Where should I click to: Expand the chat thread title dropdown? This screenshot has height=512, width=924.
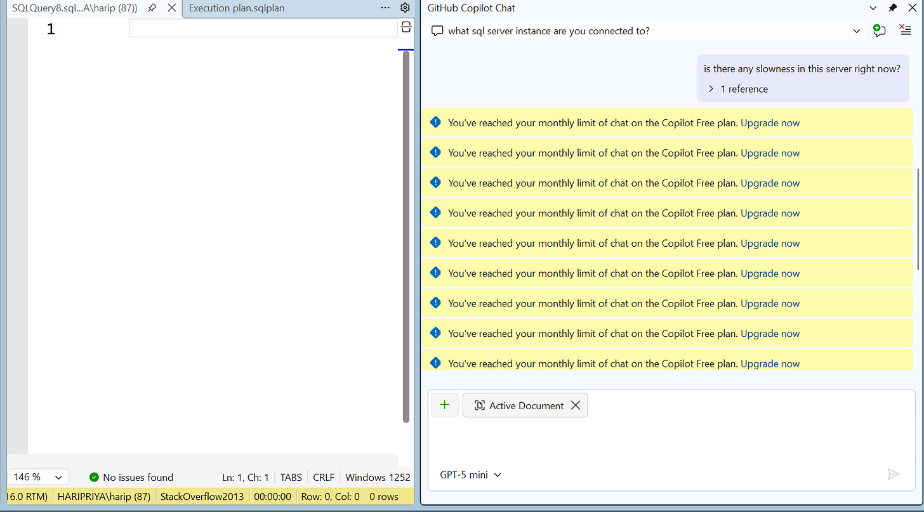click(857, 31)
